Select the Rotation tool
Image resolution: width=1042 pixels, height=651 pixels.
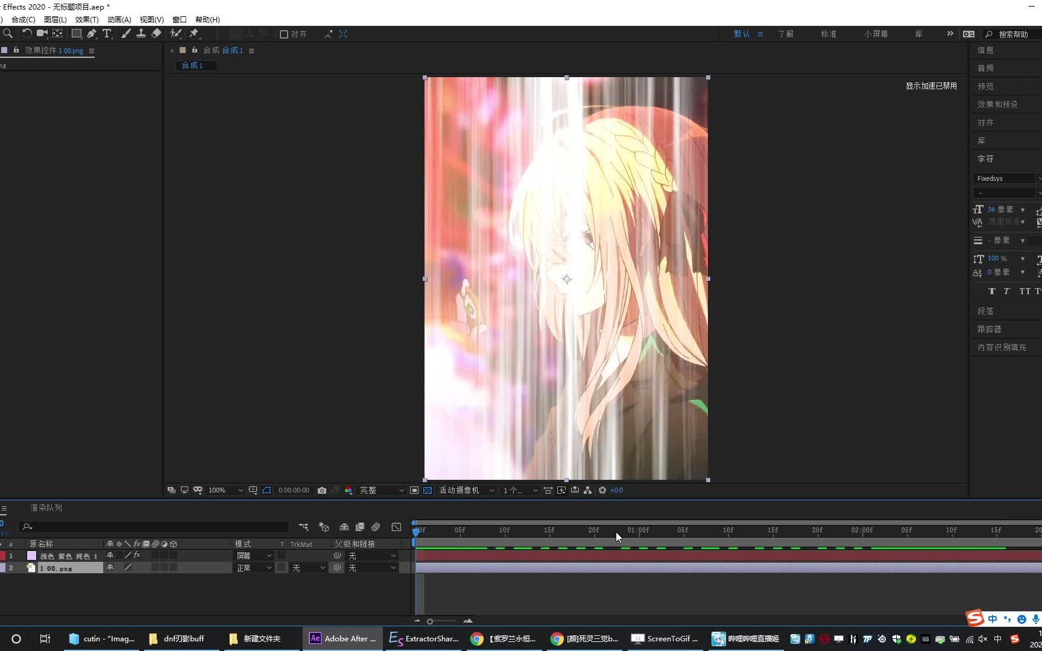pyautogui.click(x=27, y=34)
